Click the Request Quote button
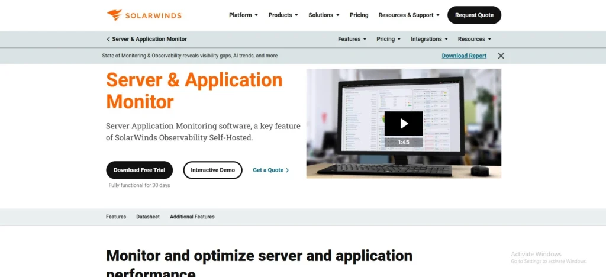 click(x=474, y=15)
